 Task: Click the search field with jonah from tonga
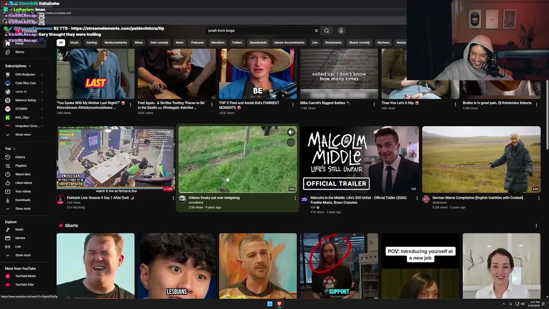[x=259, y=30]
